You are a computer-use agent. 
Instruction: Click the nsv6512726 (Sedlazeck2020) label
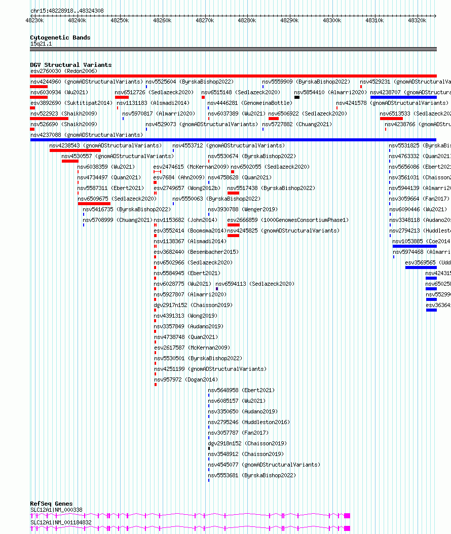click(154, 92)
